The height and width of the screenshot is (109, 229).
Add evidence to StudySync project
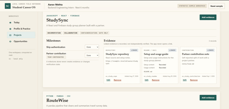(x=208, y=17)
